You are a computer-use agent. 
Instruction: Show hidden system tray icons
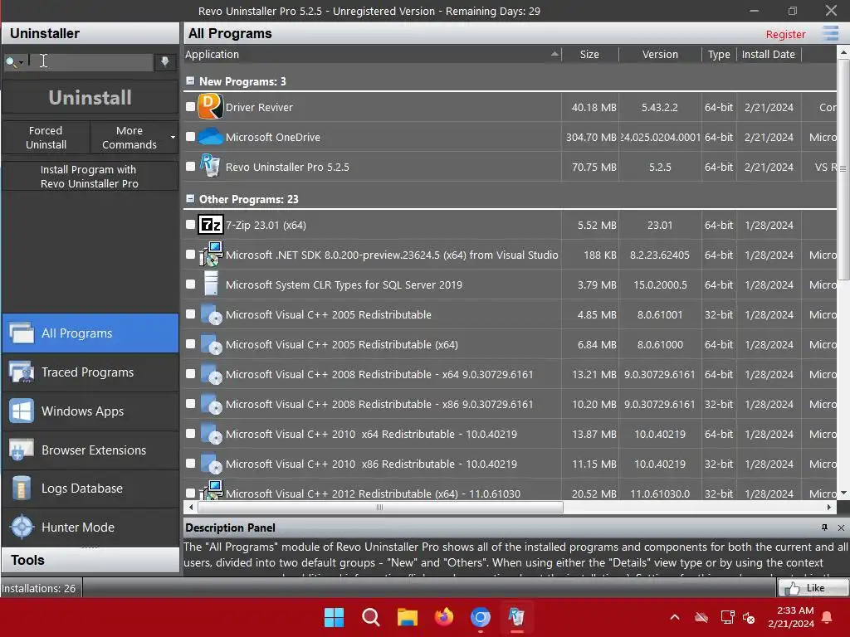coord(675,617)
